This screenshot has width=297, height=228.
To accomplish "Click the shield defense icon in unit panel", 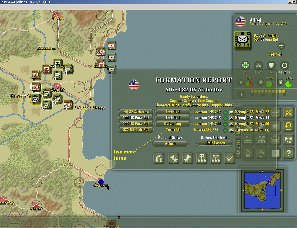I will click(x=271, y=65).
